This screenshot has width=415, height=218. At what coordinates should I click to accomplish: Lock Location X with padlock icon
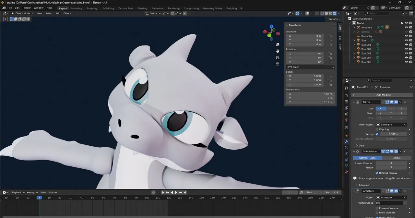tap(330, 36)
